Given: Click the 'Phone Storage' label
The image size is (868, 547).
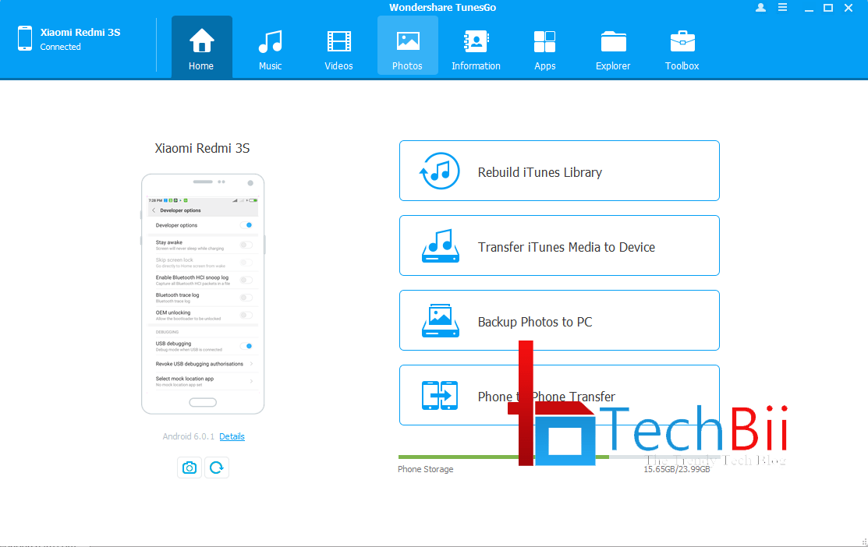Looking at the screenshot, I should point(426,469).
